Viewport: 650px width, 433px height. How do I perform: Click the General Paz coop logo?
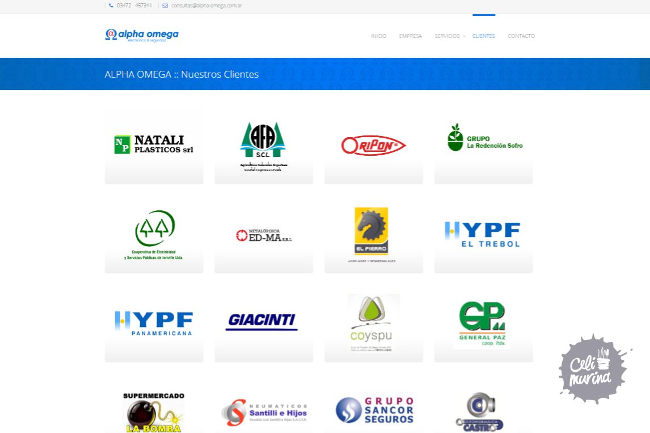[482, 325]
